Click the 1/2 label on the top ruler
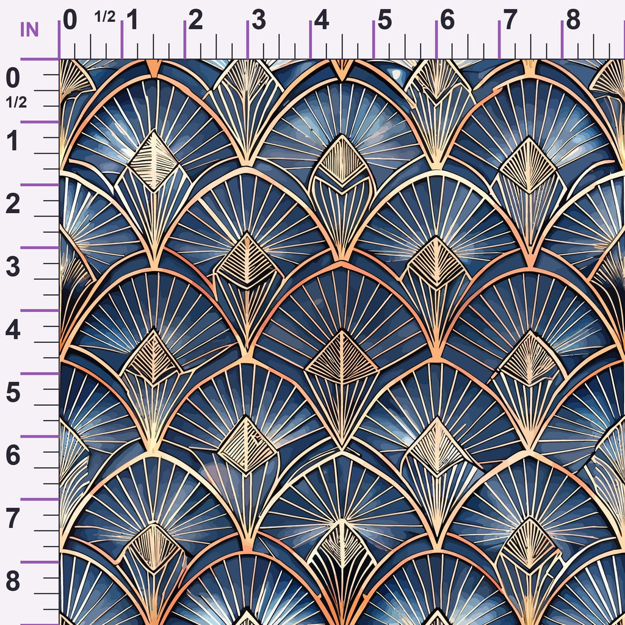Image resolution: width=625 pixels, height=625 pixels. click(105, 16)
